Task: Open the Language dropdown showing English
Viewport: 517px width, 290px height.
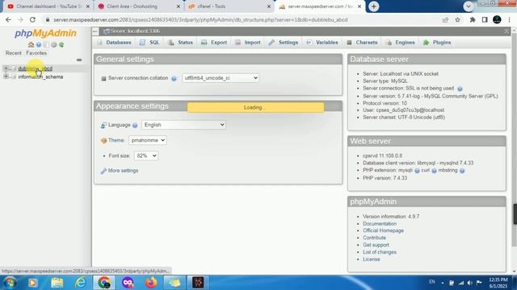Action: (x=183, y=125)
